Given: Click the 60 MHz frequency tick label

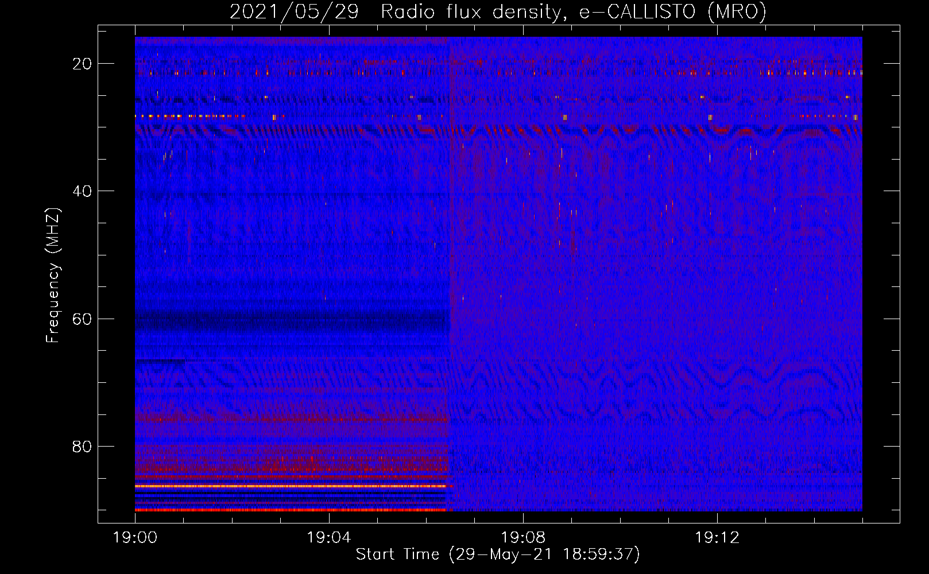Looking at the screenshot, I should [x=82, y=319].
